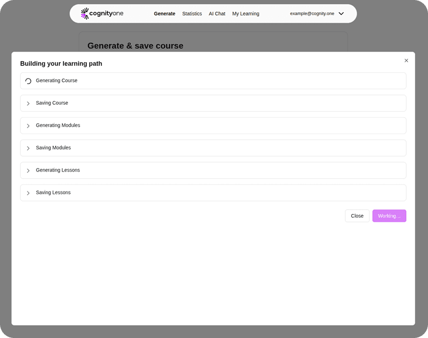
Task: Select the Generating Course row label
Action: (x=57, y=80)
